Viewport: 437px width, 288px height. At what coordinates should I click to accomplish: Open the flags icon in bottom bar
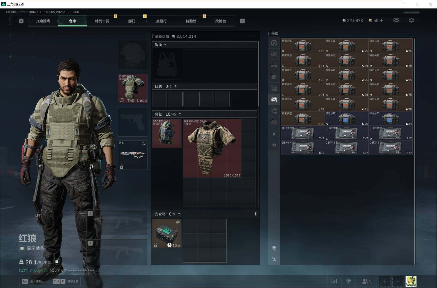(349, 281)
